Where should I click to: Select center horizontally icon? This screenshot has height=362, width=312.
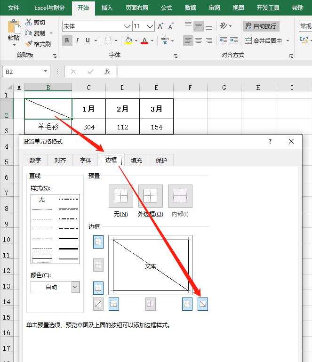click(199, 40)
